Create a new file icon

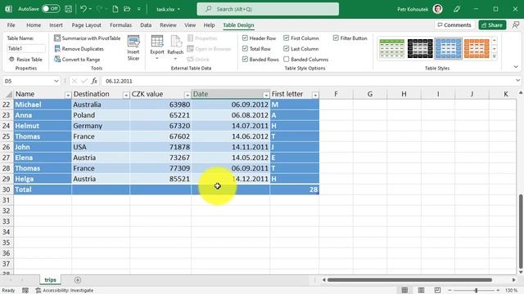(x=115, y=9)
